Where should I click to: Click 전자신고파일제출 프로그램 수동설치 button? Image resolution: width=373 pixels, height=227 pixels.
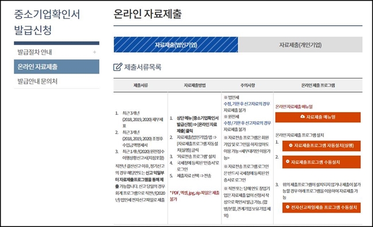pos(321,207)
